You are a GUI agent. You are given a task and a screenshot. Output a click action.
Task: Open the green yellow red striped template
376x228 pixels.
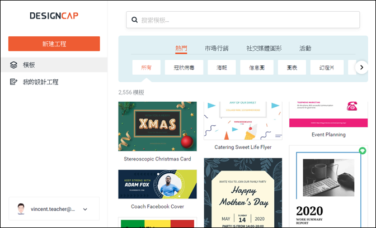click(158, 223)
